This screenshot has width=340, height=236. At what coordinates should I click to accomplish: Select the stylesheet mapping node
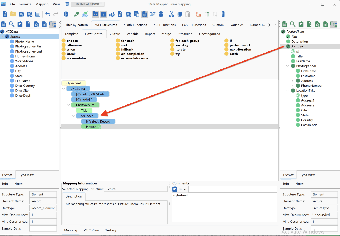[74, 83]
